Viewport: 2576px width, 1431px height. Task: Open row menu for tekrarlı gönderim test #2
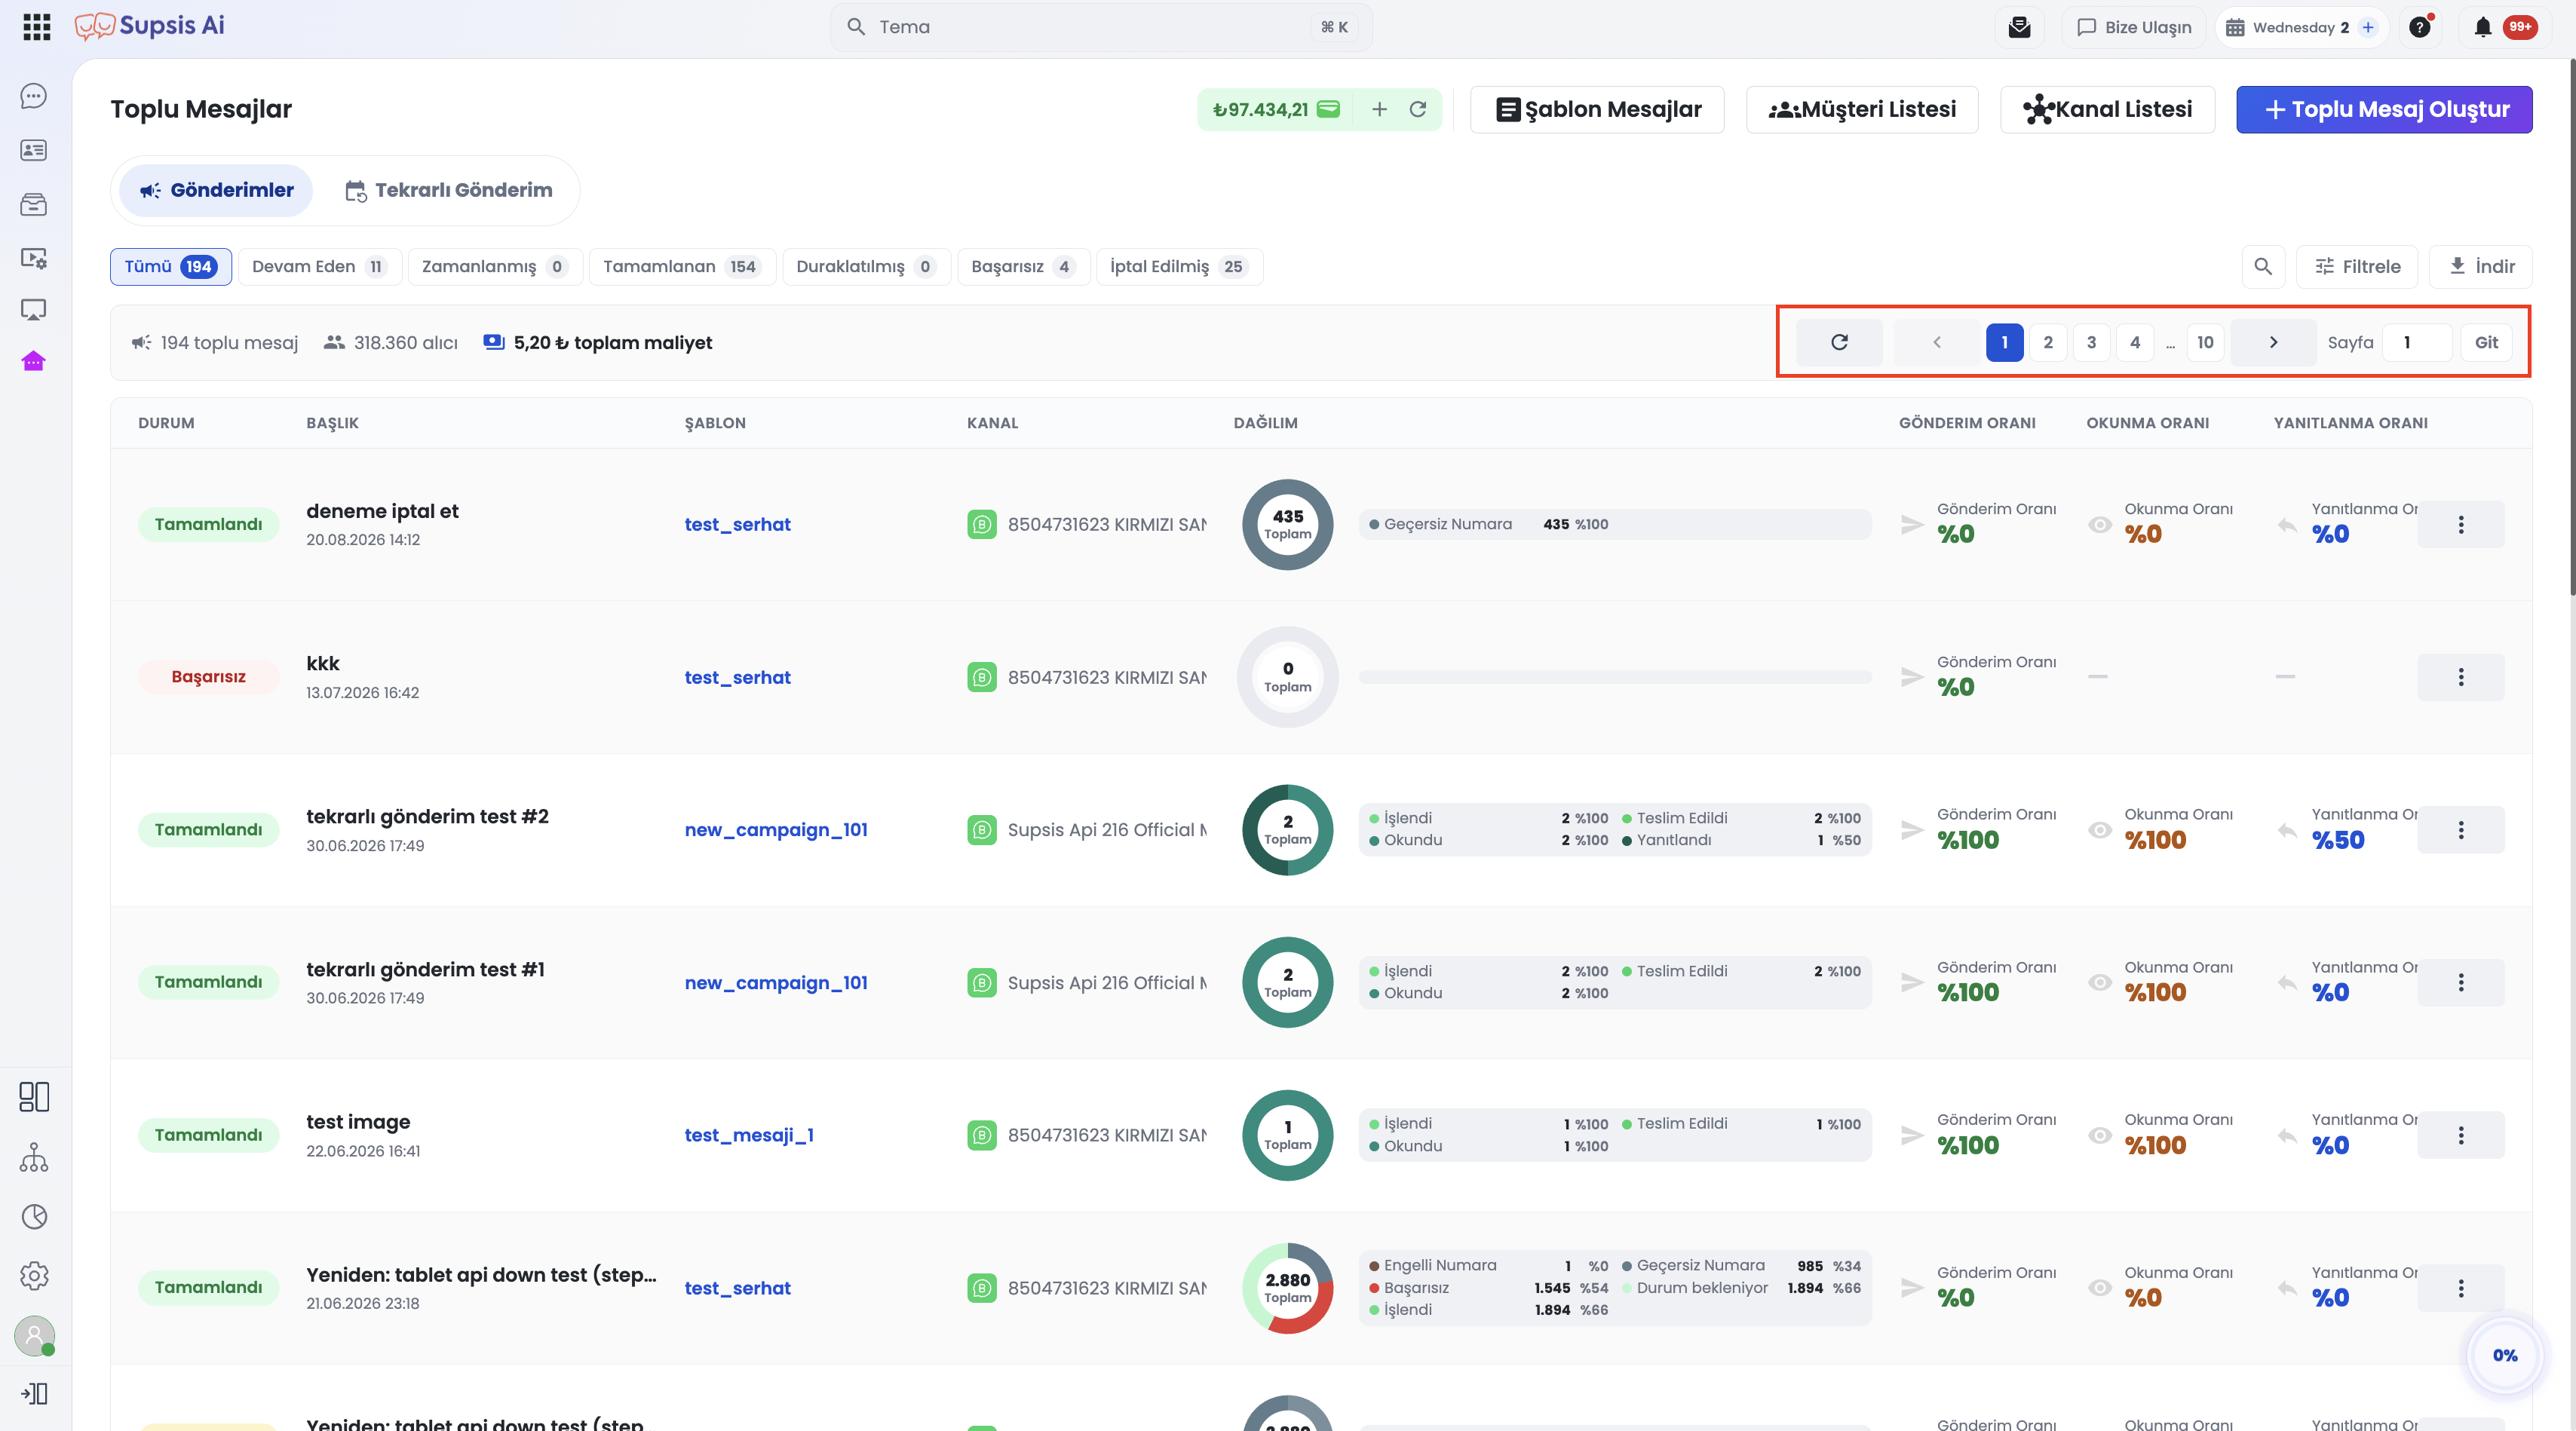coord(2461,829)
